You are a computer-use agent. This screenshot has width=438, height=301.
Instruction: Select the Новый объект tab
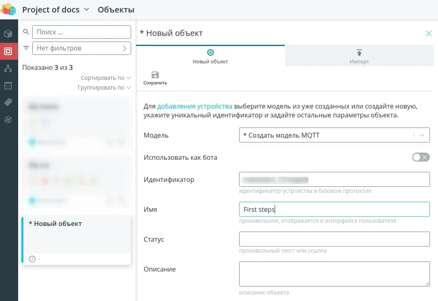pos(210,56)
